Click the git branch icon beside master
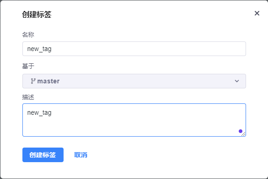The image size is (268, 179). click(33, 81)
